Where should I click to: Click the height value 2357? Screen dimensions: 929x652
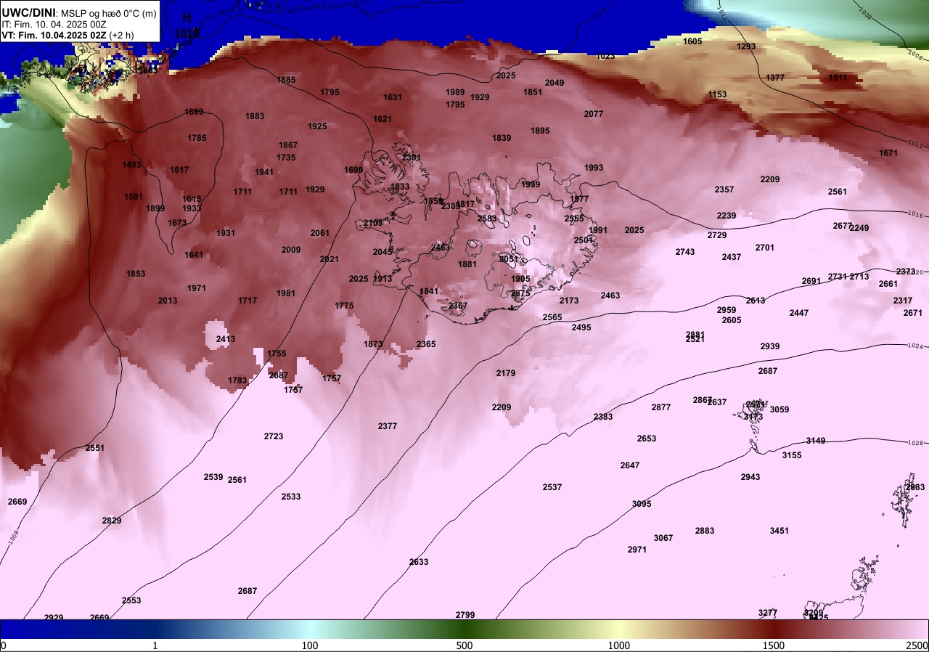tap(724, 190)
